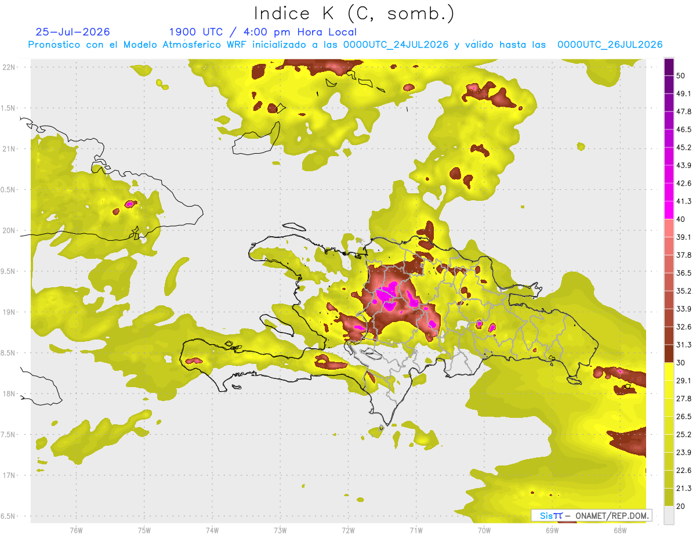Pick the dark brown swatch between 30 and 31.3

pyautogui.click(x=669, y=353)
